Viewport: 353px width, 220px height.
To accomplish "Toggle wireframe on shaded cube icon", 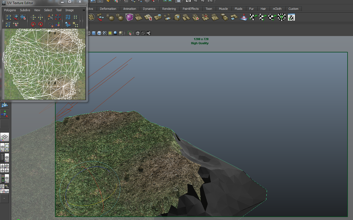I will point(99,33).
